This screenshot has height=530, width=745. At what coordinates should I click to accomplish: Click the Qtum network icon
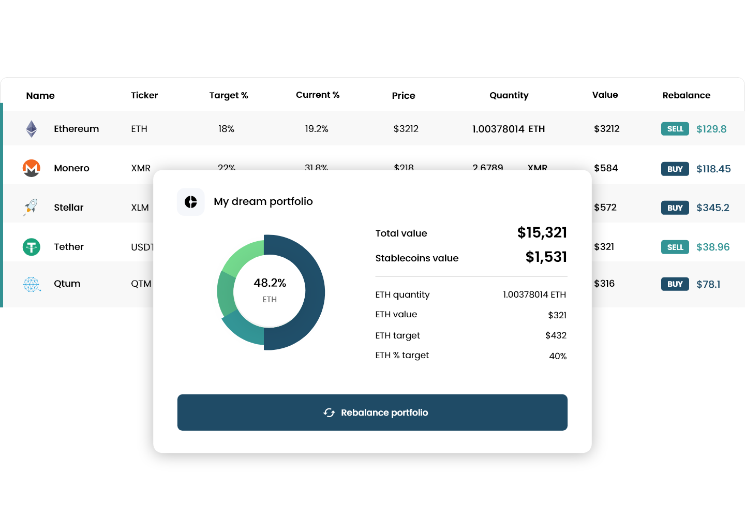pyautogui.click(x=32, y=284)
